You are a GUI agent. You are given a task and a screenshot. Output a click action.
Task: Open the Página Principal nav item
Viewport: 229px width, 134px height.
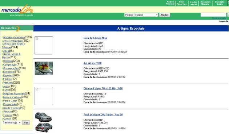170,3
